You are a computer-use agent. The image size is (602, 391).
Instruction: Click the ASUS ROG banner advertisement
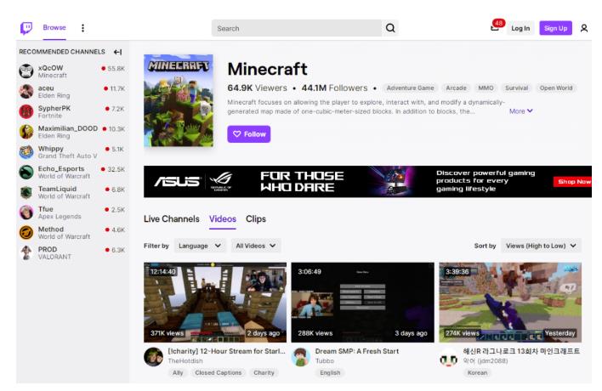coord(367,182)
